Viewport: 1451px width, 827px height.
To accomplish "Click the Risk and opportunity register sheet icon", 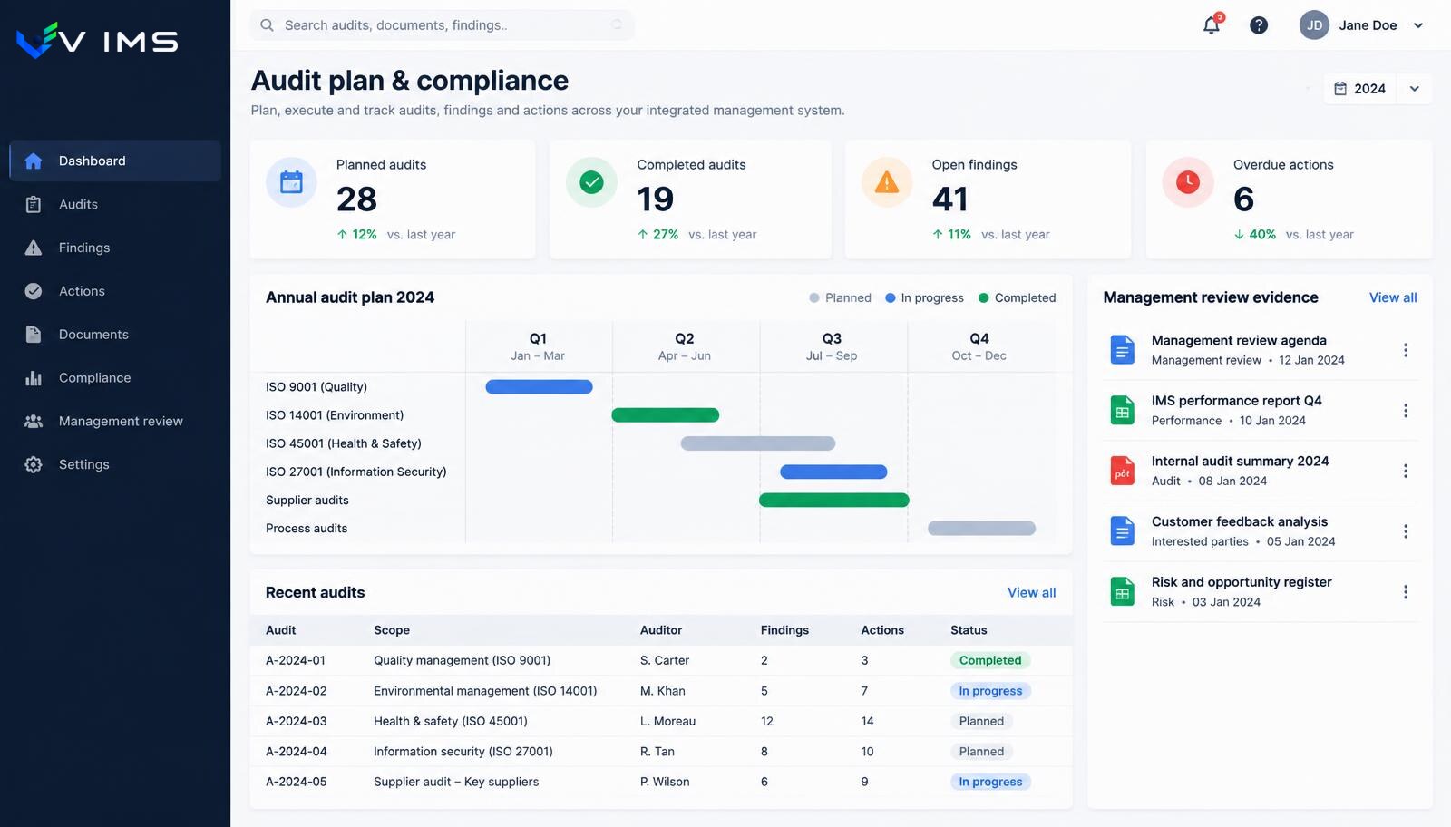I will point(1123,591).
